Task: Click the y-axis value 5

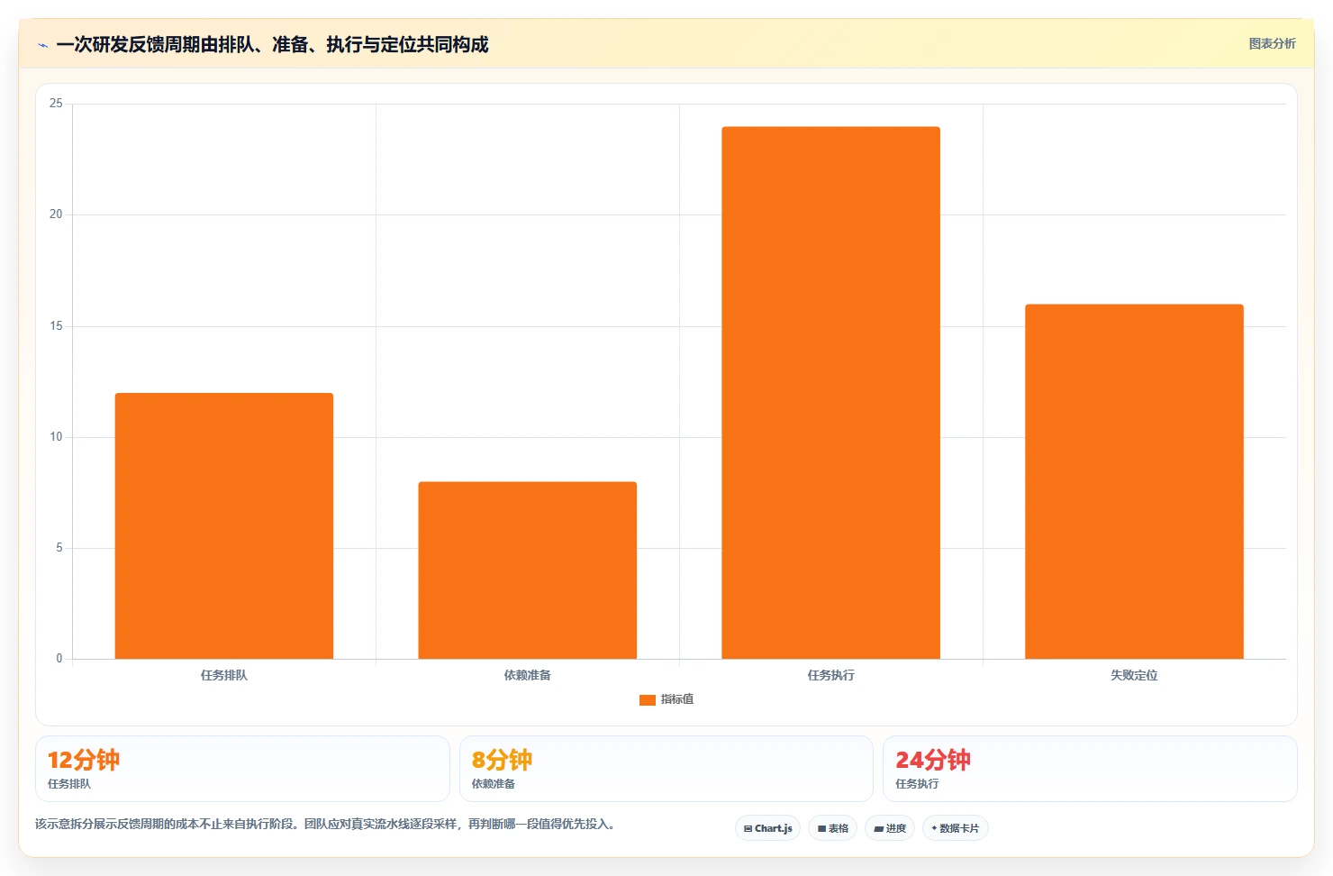Action: 59,548
